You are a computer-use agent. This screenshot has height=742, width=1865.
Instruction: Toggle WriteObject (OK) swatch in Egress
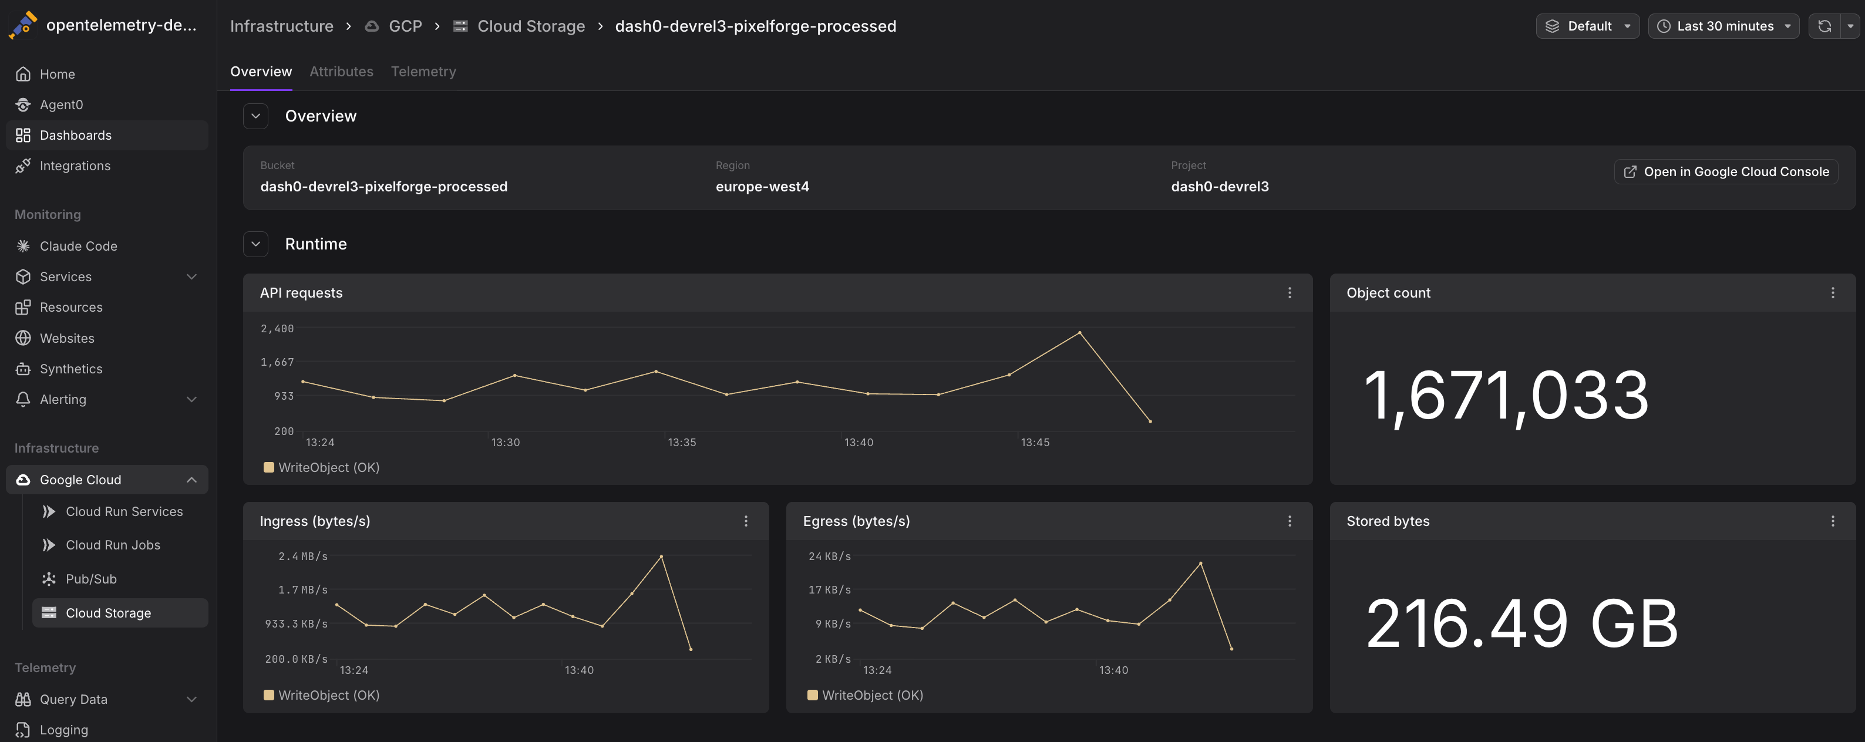tap(812, 695)
